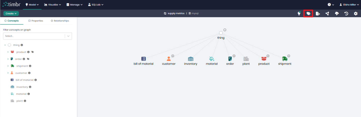Click info icon next to plant in tree
The image size is (361, 117).
coord(25,101)
